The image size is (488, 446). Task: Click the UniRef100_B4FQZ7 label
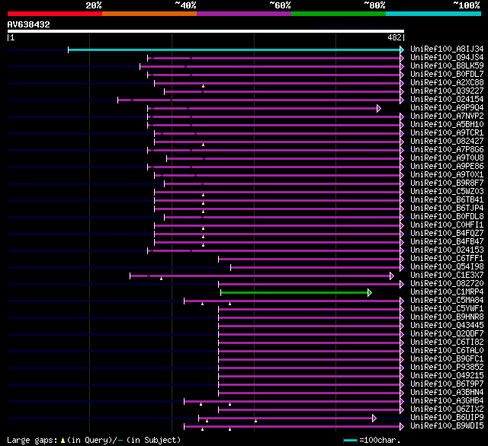click(447, 234)
